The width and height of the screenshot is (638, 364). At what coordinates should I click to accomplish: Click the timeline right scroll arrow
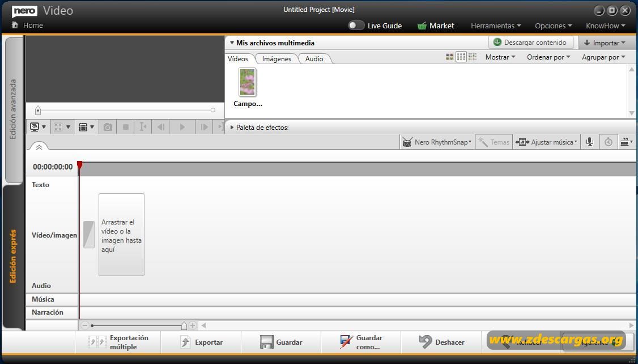632,325
